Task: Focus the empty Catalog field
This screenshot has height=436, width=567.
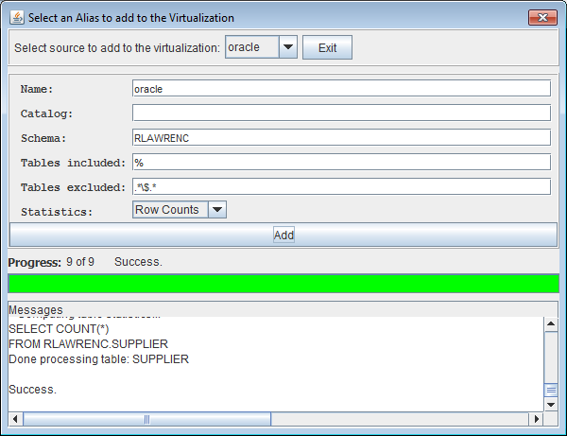Action: [x=340, y=113]
